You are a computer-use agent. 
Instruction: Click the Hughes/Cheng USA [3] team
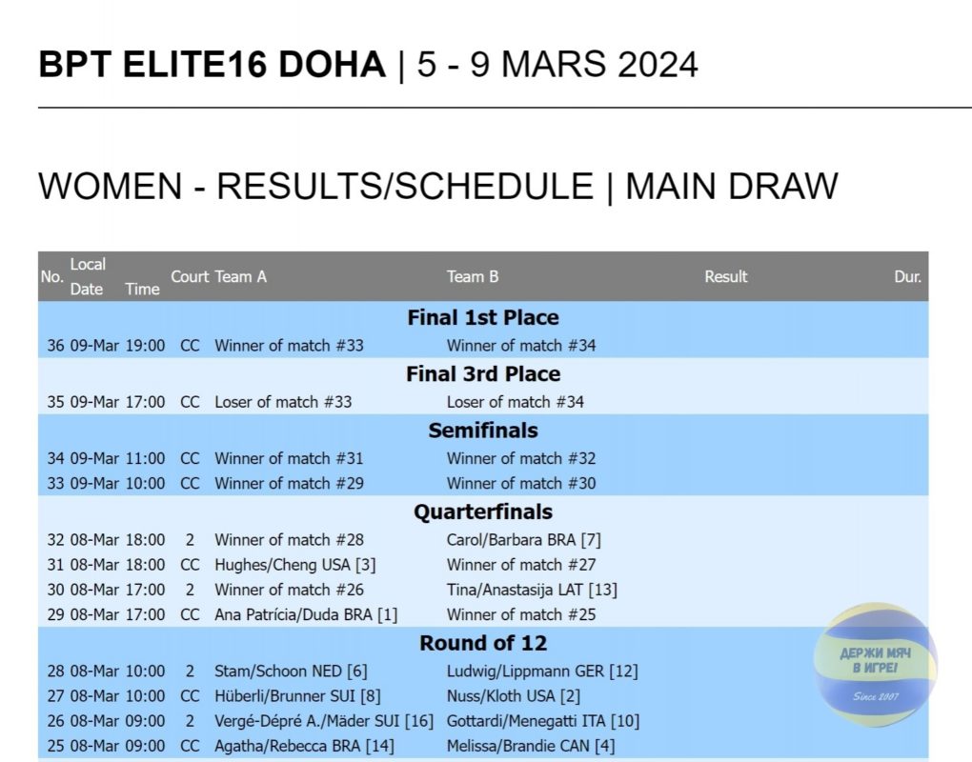[295, 565]
